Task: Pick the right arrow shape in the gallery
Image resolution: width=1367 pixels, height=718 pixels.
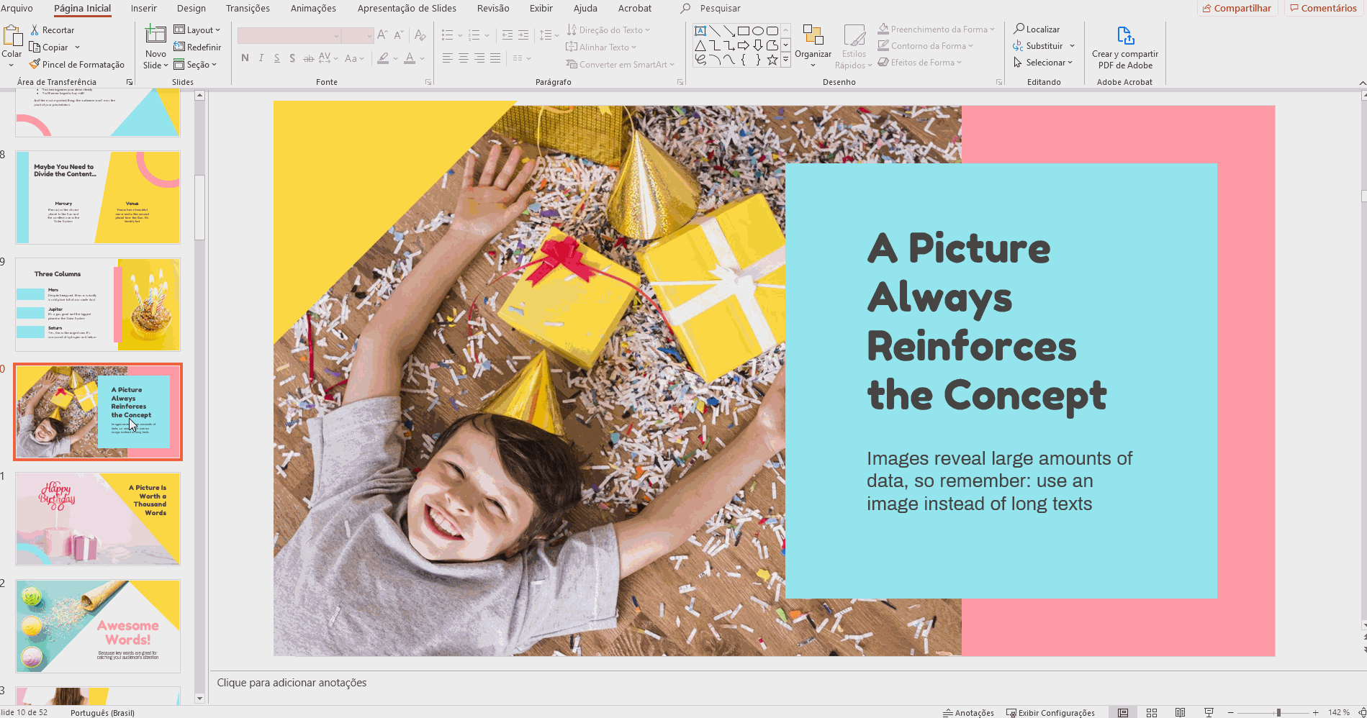Action: click(x=743, y=45)
